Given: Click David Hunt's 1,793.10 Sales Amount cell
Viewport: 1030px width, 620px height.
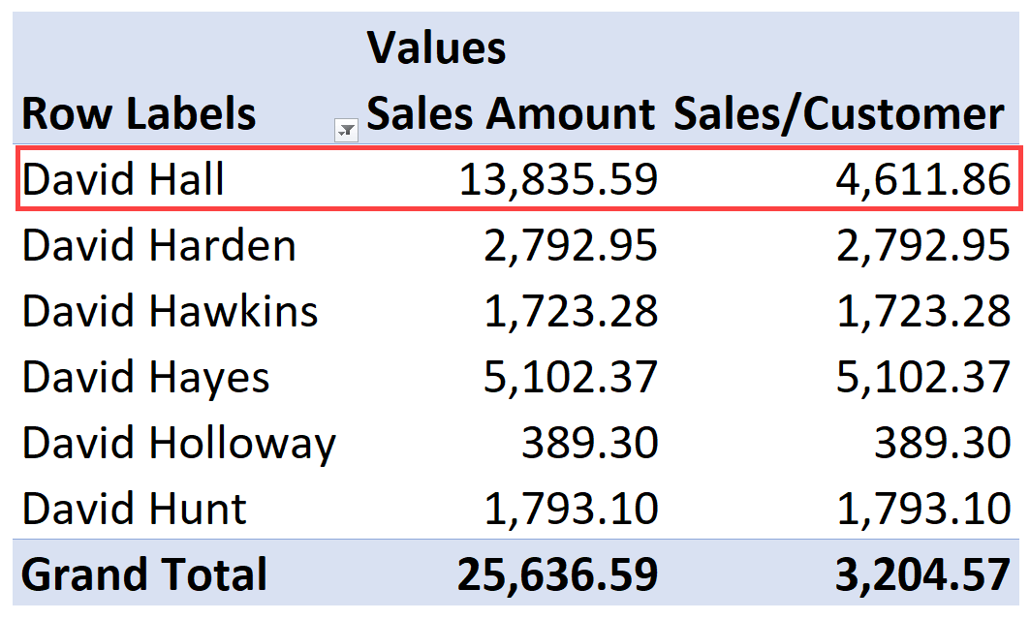Looking at the screenshot, I should [570, 509].
